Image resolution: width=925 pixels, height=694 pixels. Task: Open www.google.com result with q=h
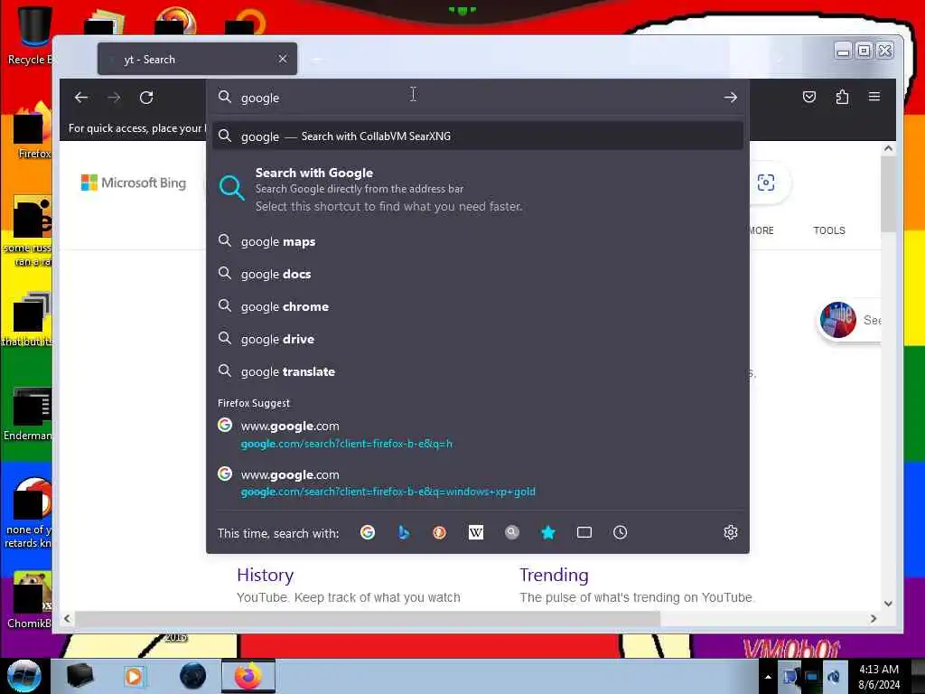pos(478,435)
